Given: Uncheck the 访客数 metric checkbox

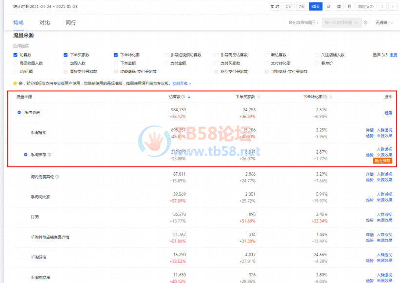Looking at the screenshot, I should [15, 55].
